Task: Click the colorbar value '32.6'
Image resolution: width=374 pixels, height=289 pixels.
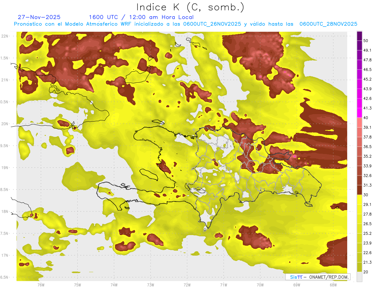Action: (x=367, y=175)
